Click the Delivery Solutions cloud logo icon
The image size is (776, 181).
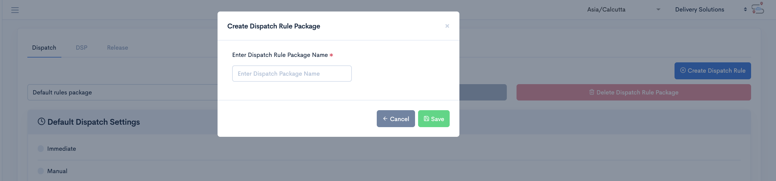click(x=758, y=8)
